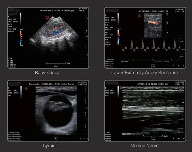Screen dimensions: 192x152
Task: Click the '54/127' frame counter in Median Nerve panel
Action: (x=166, y=136)
